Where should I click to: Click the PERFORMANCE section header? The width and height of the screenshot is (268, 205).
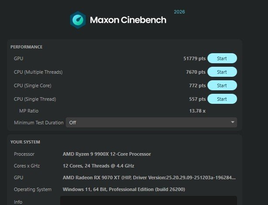[x=26, y=47]
